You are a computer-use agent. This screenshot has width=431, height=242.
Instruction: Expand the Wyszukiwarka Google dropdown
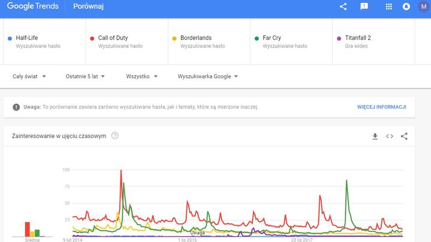pyautogui.click(x=208, y=76)
